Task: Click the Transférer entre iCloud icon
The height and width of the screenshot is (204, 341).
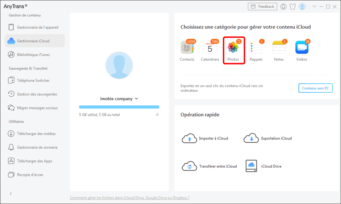Action: pyautogui.click(x=189, y=166)
